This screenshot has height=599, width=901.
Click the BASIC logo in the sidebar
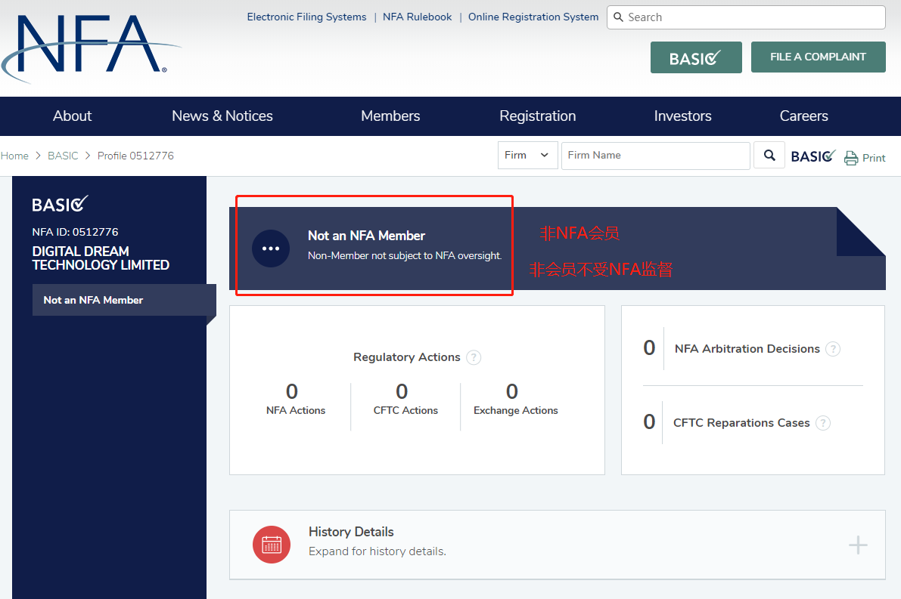[60, 204]
